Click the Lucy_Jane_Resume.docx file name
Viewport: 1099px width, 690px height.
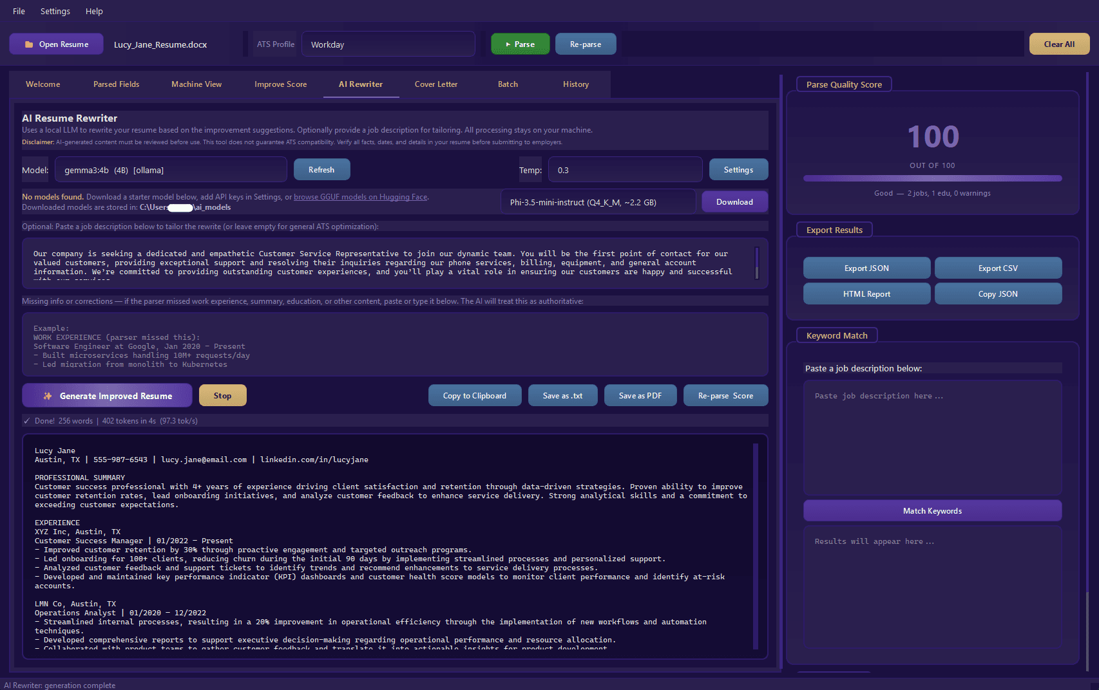[160, 44]
